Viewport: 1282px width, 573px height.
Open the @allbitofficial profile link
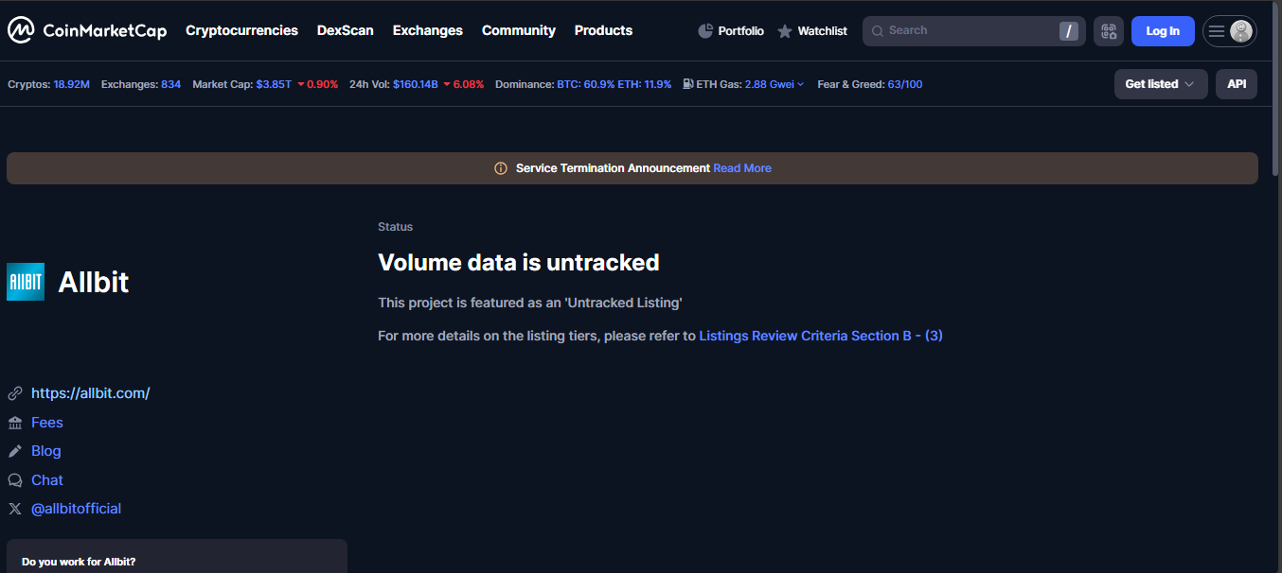[77, 509]
